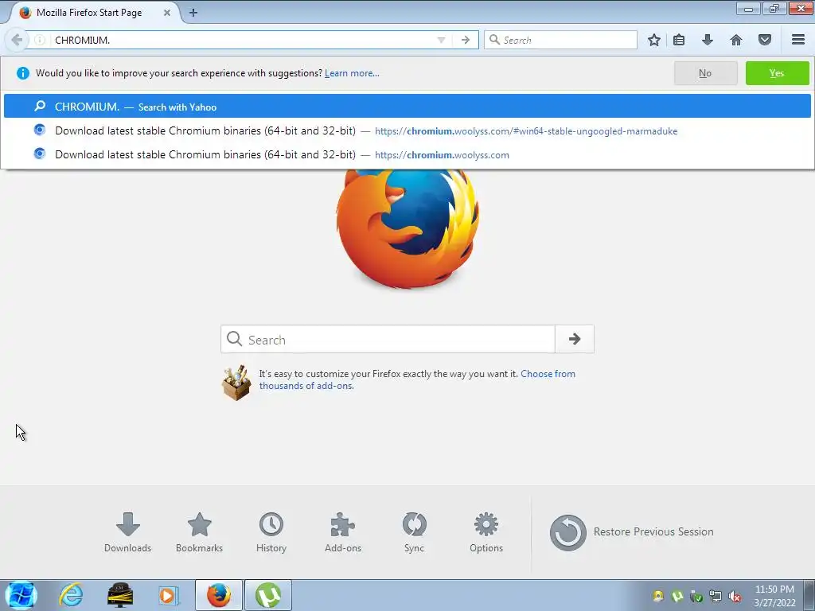Image resolution: width=815 pixels, height=611 pixels.
Task: Click Restore Previous Session button
Action: tap(631, 532)
